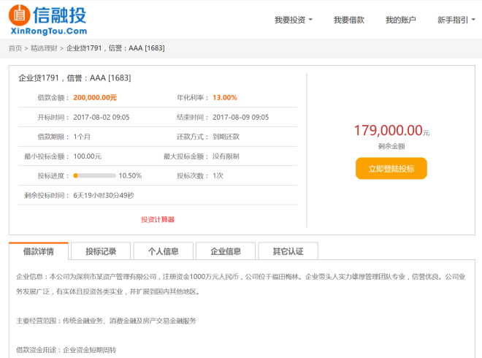
Task: Click the 主要经营范围 description line
Action: point(106,321)
